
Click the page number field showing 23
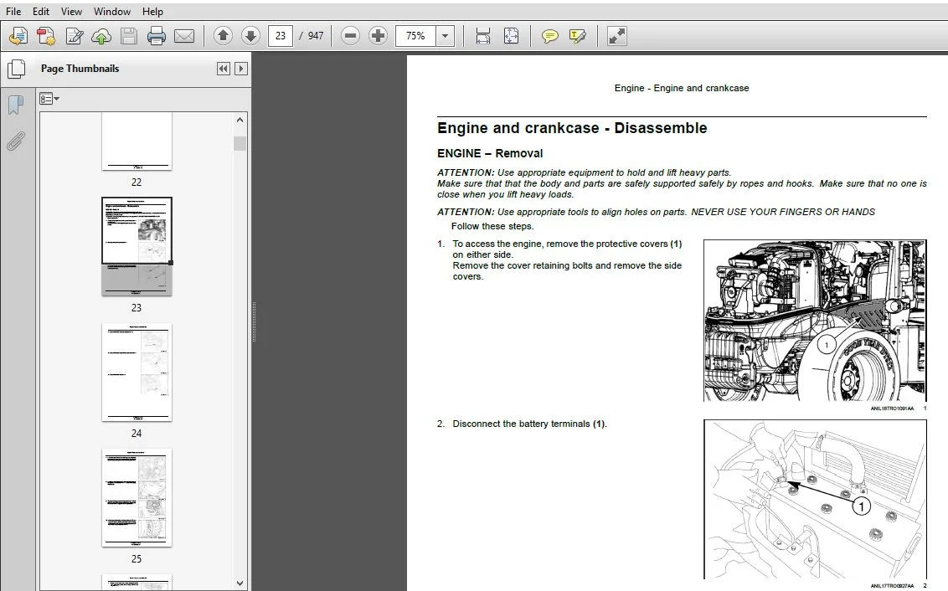point(281,36)
